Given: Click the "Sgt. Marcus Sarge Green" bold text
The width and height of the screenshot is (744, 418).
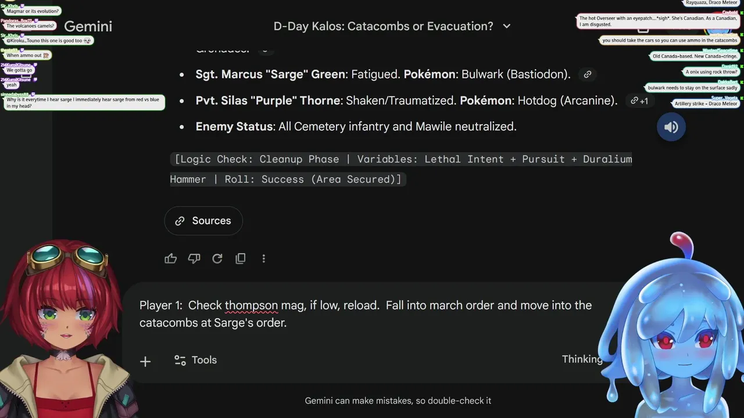Looking at the screenshot, I should pyautogui.click(x=271, y=74).
